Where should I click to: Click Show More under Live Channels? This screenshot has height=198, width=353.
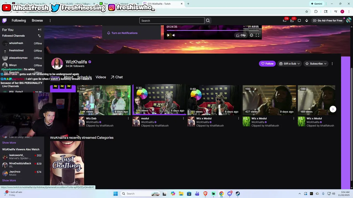pos(9,143)
